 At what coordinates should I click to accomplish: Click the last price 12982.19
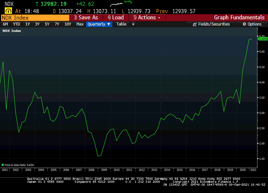pos(54,4)
